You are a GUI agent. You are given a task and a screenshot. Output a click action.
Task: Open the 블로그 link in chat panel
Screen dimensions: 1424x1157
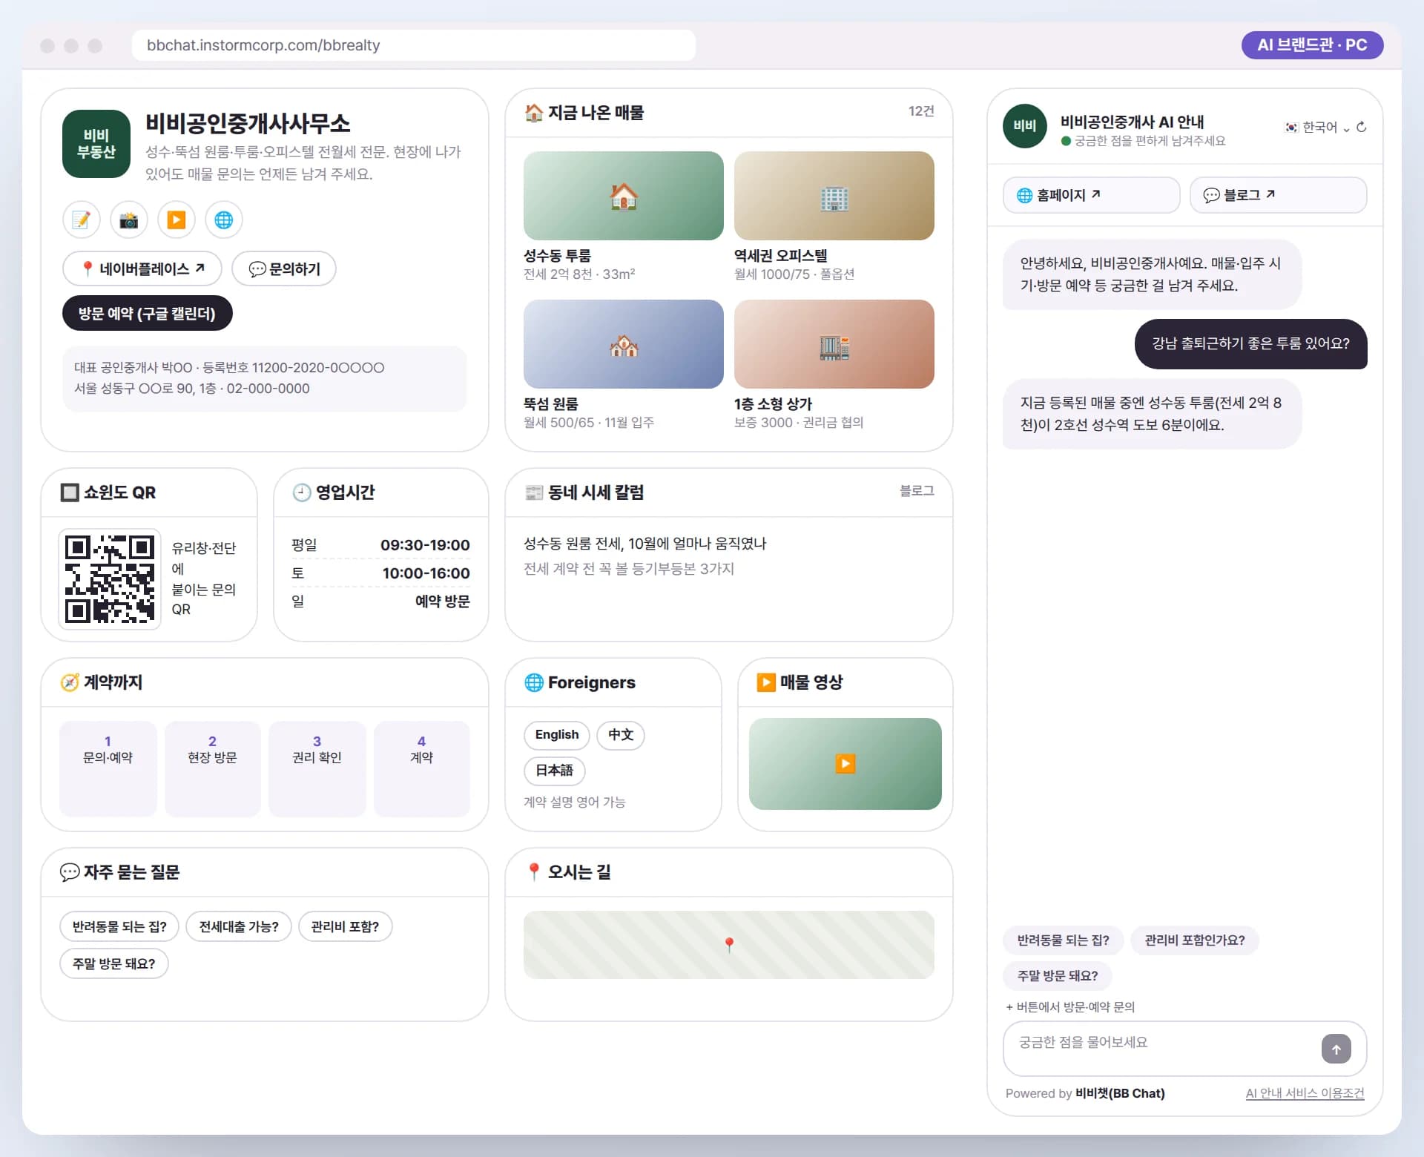pos(1279,195)
